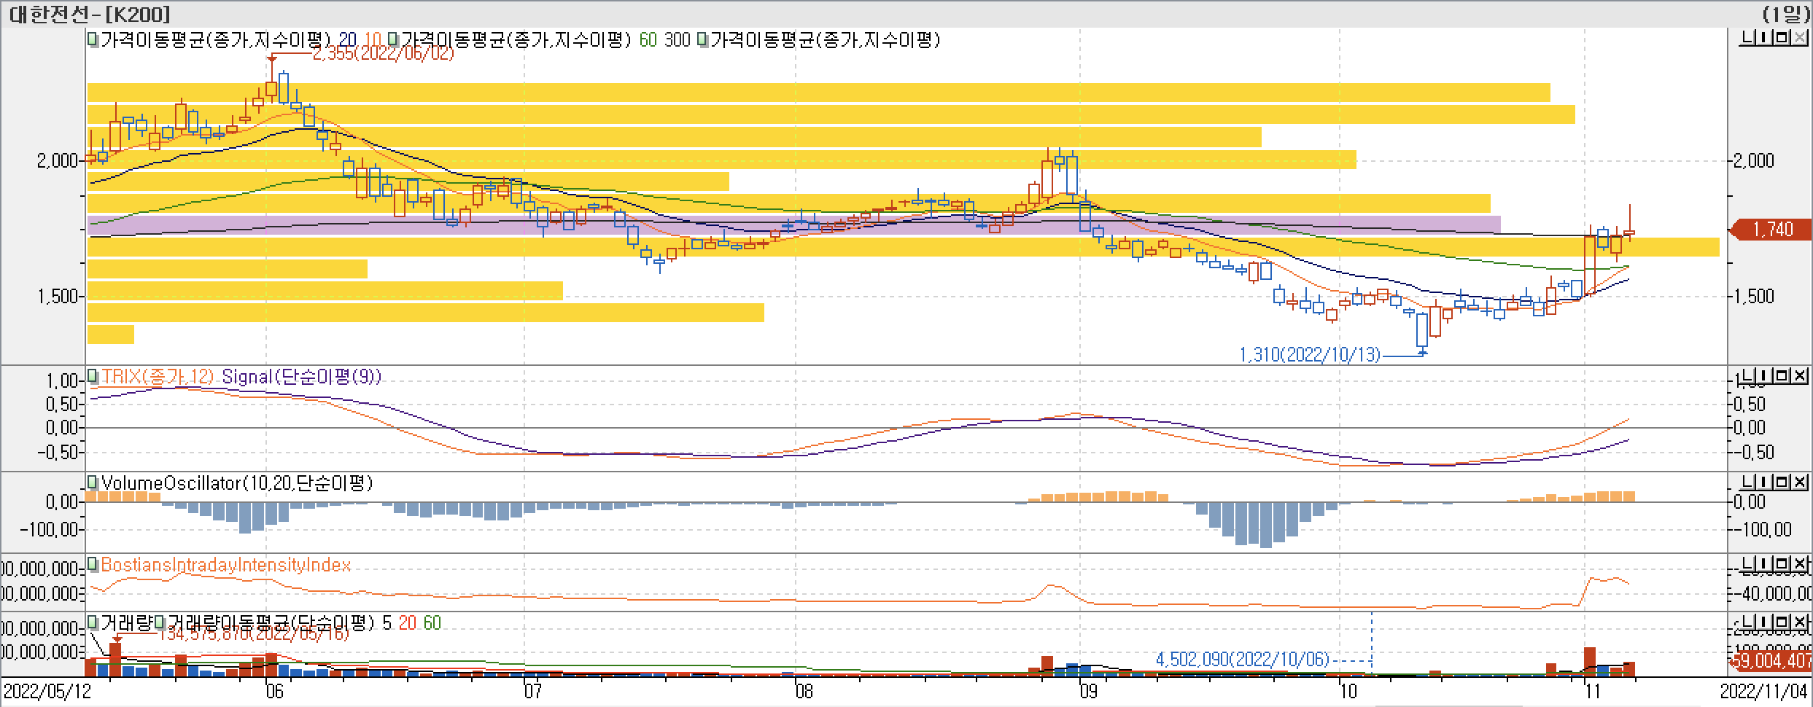Click the start date 2022/05/12
Screen dimensions: 1813x707
coord(47,691)
